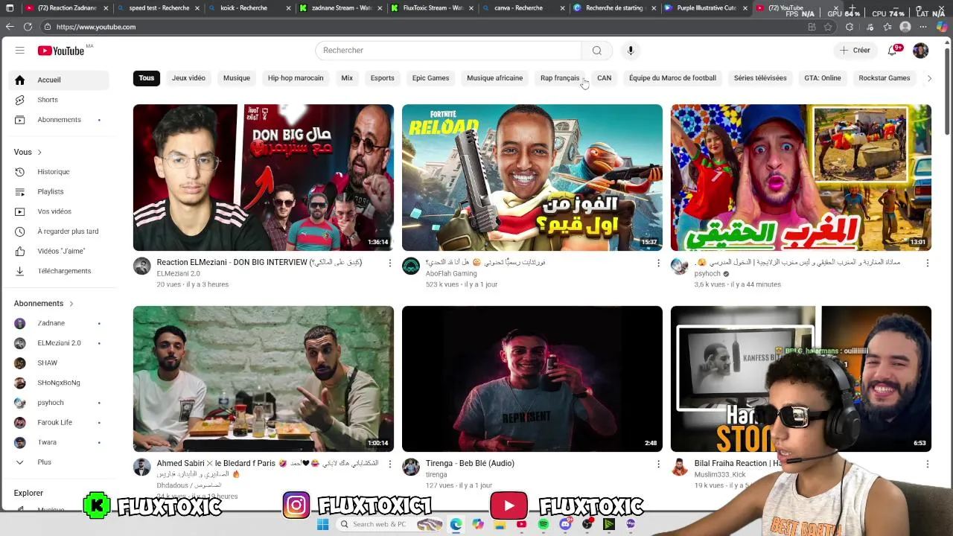Open Zadnane channel in subscriptions
The image size is (953, 536).
pyautogui.click(x=60, y=323)
